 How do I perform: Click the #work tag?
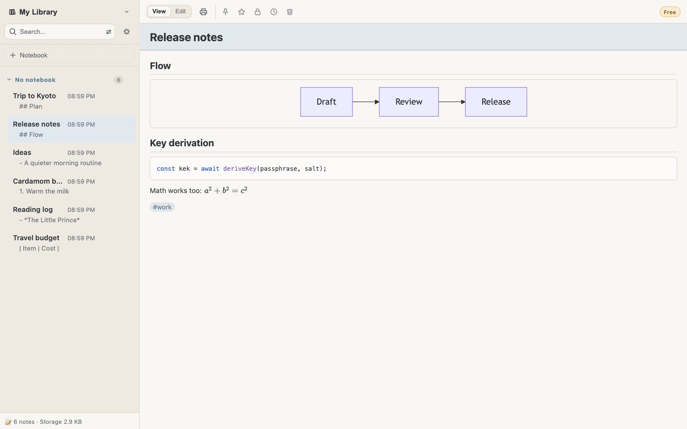tap(162, 207)
